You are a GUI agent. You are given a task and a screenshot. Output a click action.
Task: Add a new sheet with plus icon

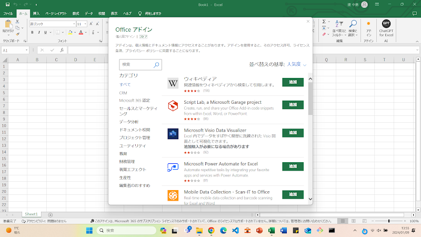tap(50, 215)
